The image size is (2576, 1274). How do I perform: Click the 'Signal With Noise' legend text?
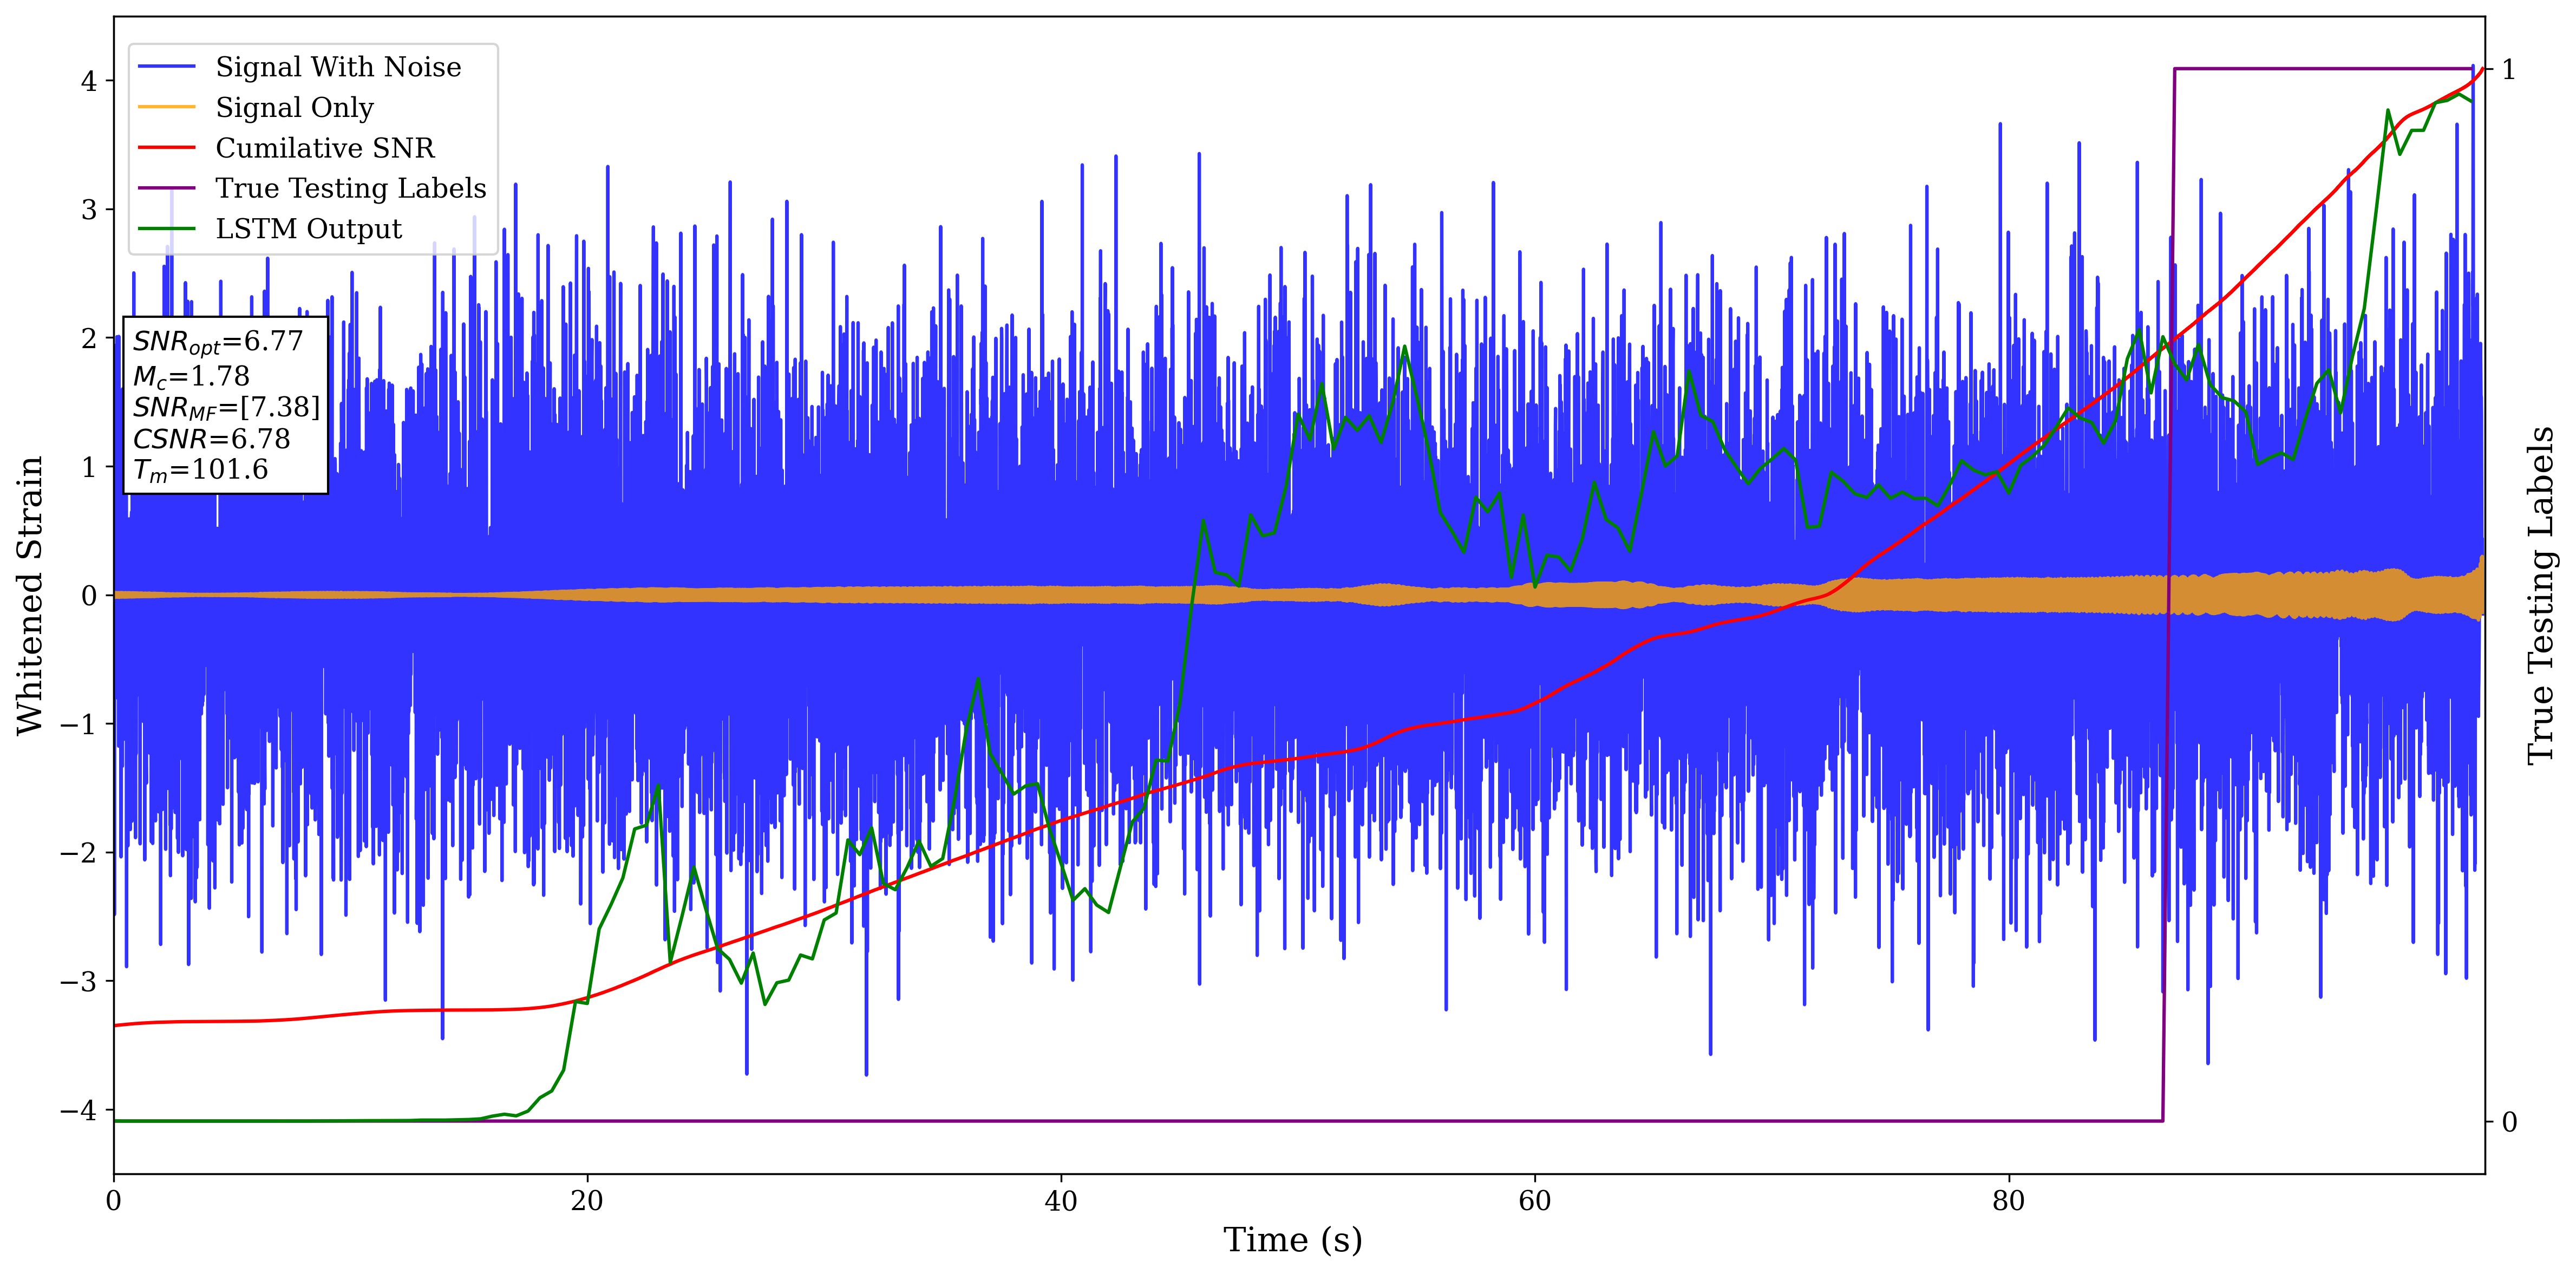coord(338,67)
